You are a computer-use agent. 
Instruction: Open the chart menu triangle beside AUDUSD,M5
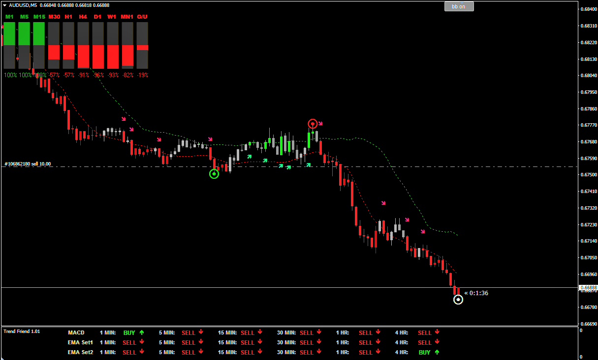point(4,5)
